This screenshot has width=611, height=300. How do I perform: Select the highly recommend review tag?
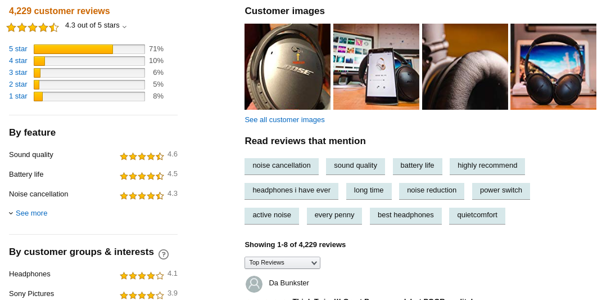pos(487,166)
